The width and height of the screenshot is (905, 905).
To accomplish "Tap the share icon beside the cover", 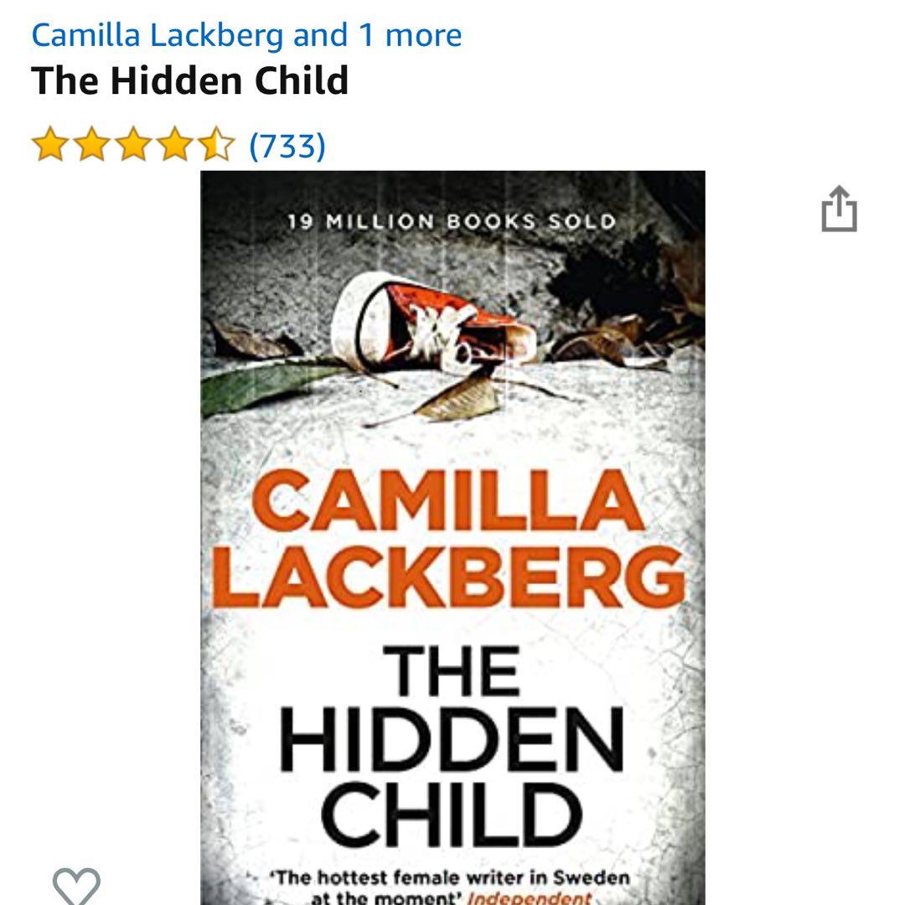I will pos(839,209).
